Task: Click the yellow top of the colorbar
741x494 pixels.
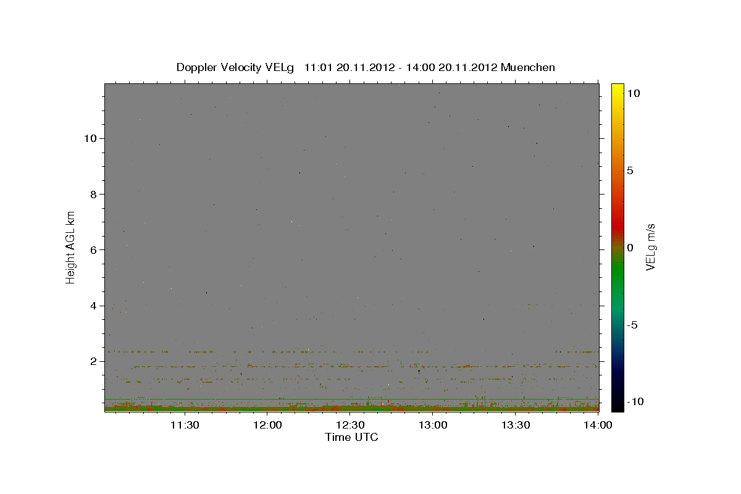Action: pos(617,88)
